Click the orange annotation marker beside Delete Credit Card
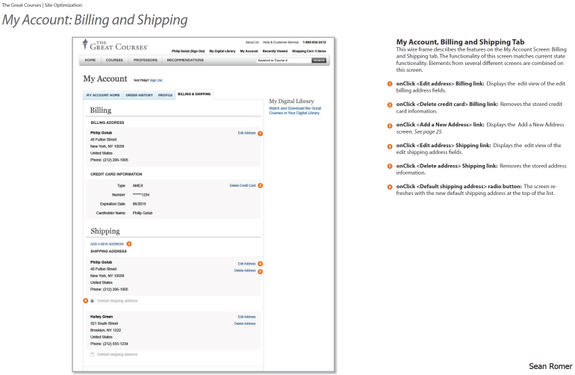This screenshot has height=375, width=575. click(260, 185)
